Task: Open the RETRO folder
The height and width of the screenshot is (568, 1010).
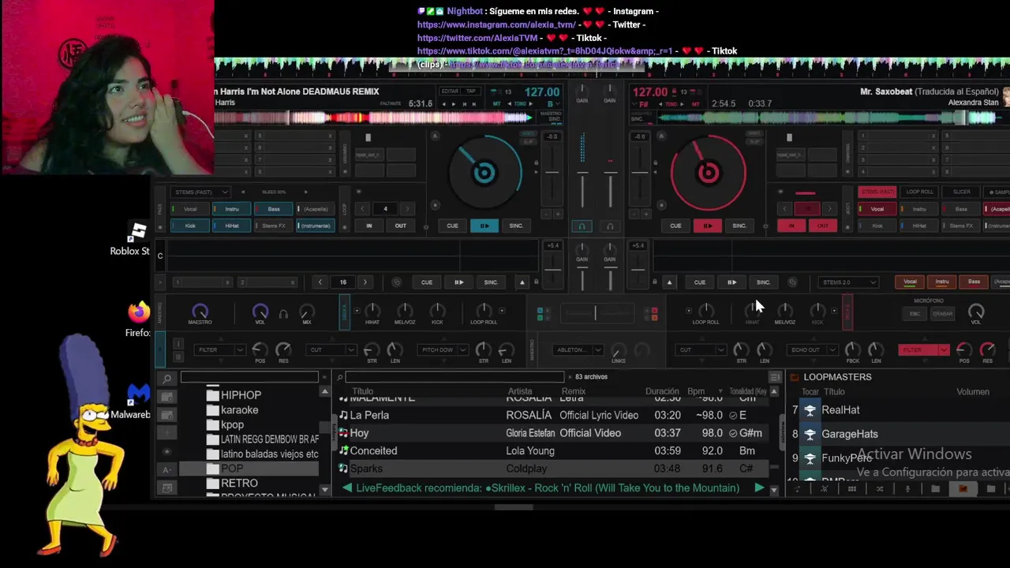Action: 239,483
